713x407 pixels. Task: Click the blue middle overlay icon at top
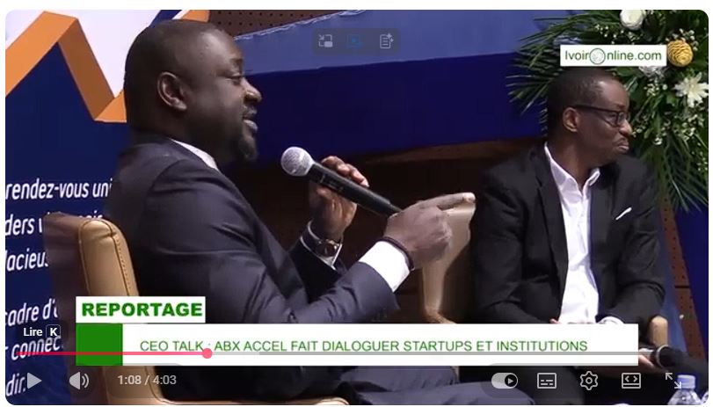pos(354,41)
